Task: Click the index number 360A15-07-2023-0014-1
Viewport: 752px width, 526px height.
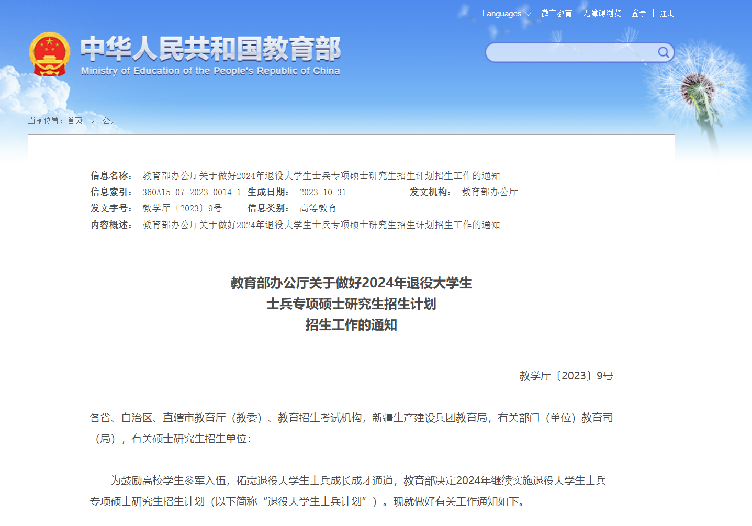Action: [x=192, y=192]
